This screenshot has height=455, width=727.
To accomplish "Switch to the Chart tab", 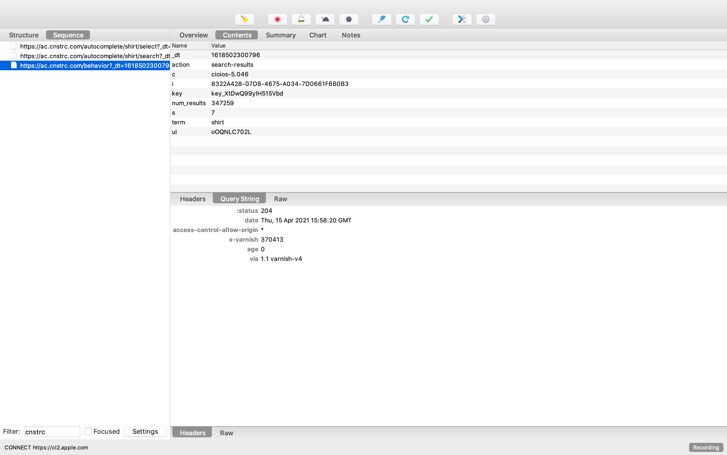I will coord(317,35).
